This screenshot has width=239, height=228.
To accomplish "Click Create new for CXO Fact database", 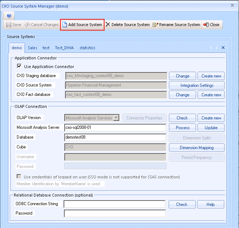I will tap(211, 95).
